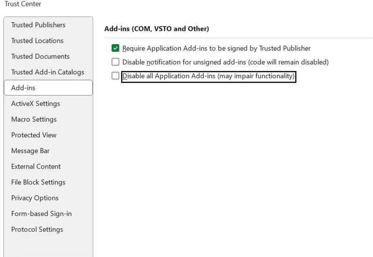Screen dimensions: 373x257
Task: Switch to Protected View settings
Action: 48,135
